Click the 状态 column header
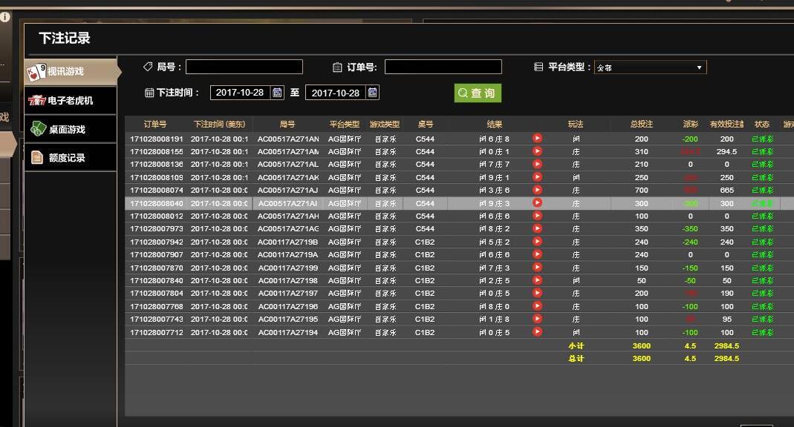This screenshot has height=427, width=794. coord(762,125)
